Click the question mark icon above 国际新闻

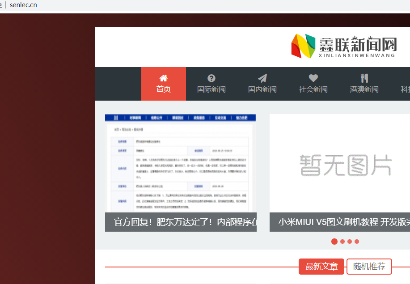point(211,78)
